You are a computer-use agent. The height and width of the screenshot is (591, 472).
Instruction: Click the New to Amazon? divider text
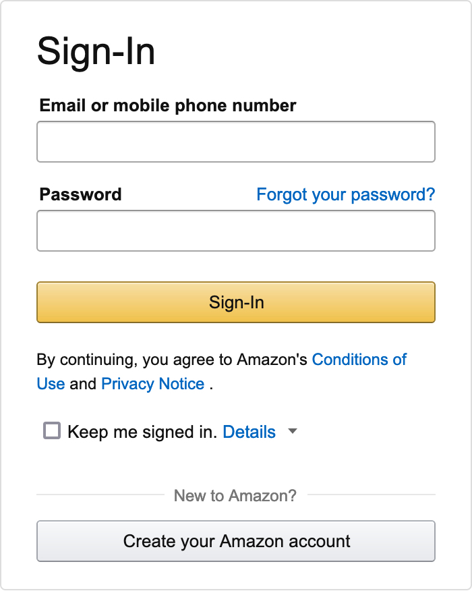pyautogui.click(x=235, y=496)
